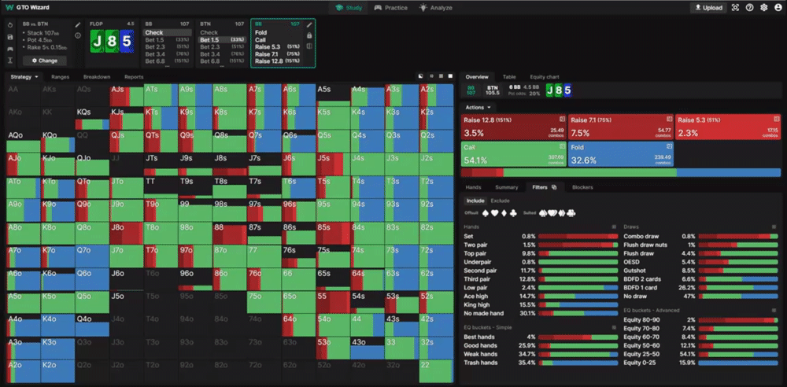Click the Change button
The image size is (787, 387).
click(x=45, y=61)
